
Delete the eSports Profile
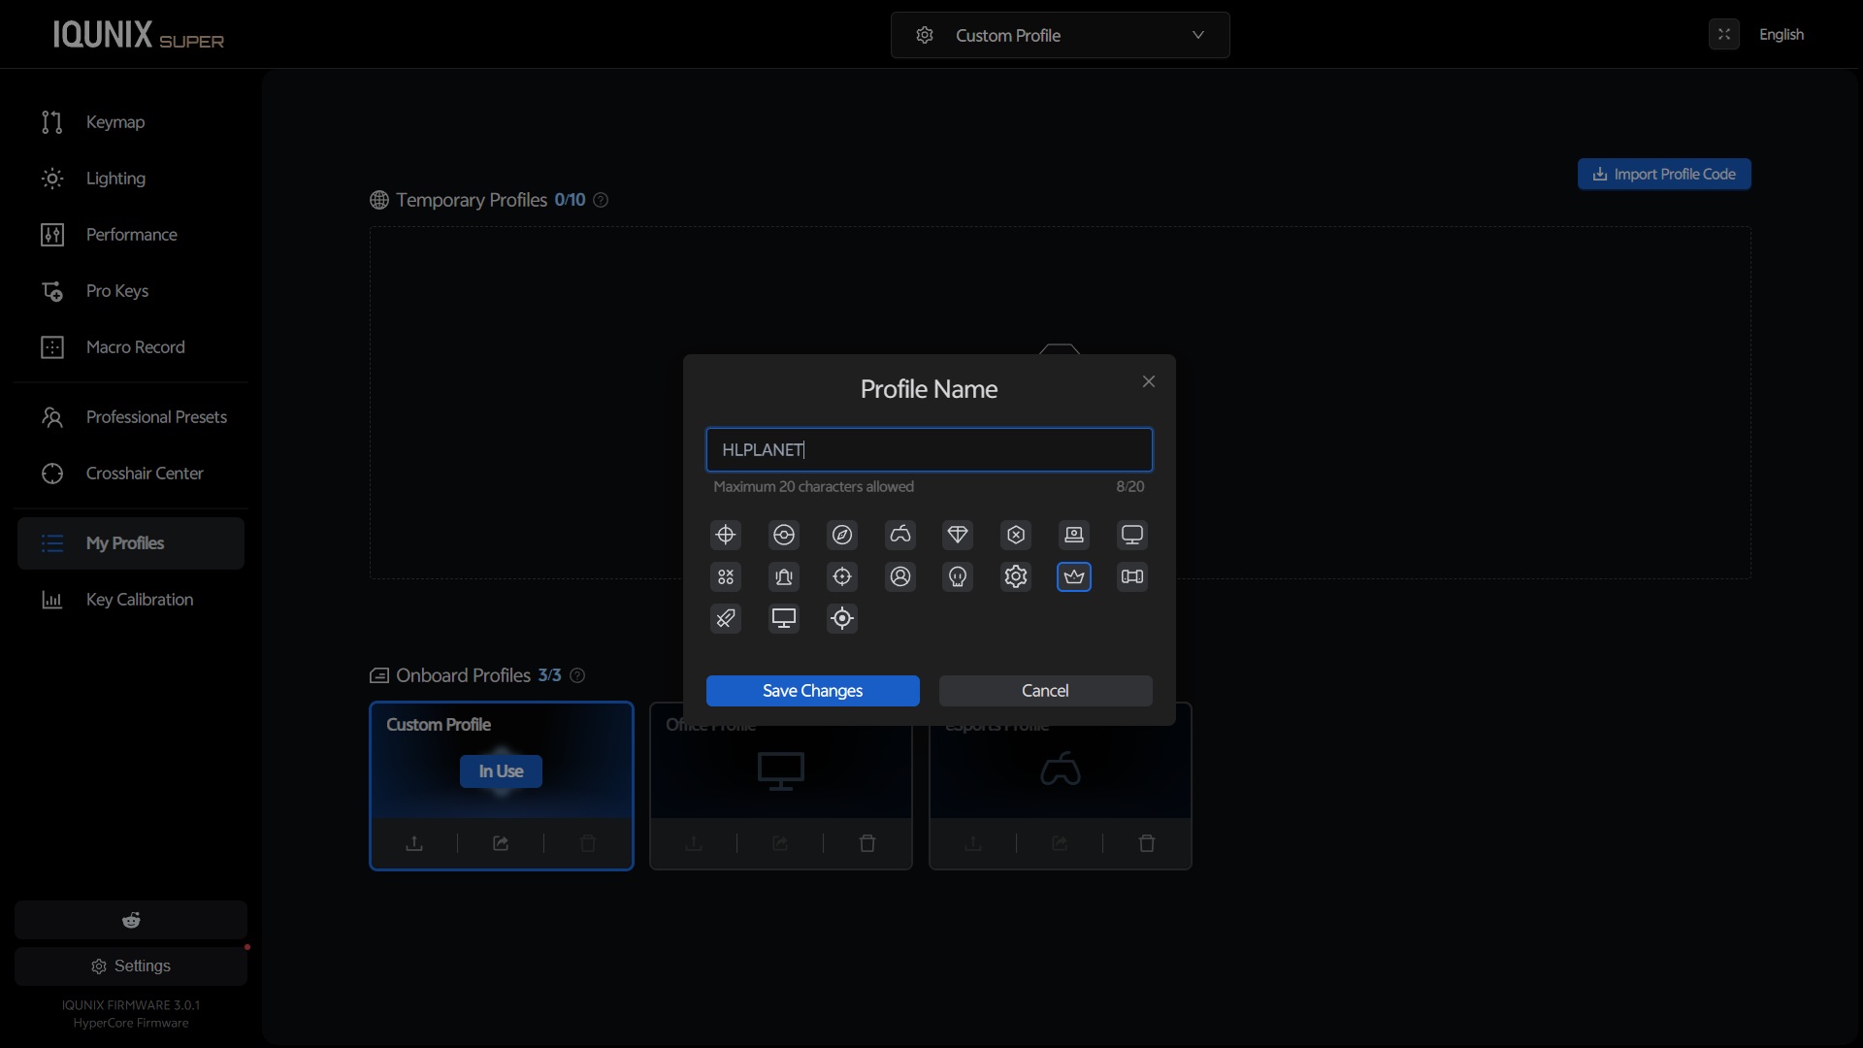click(1147, 843)
